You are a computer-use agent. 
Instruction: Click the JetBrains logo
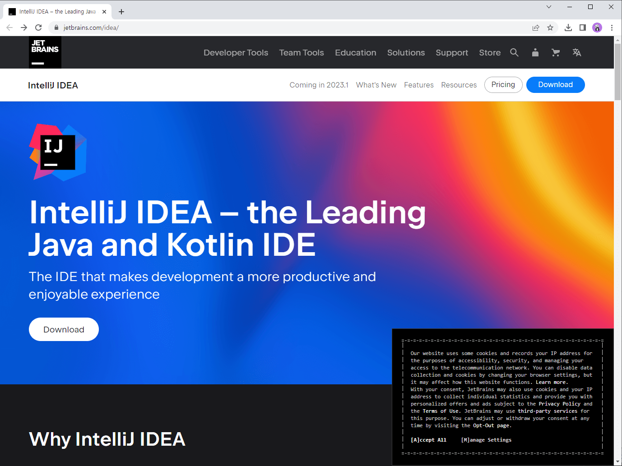coord(45,52)
